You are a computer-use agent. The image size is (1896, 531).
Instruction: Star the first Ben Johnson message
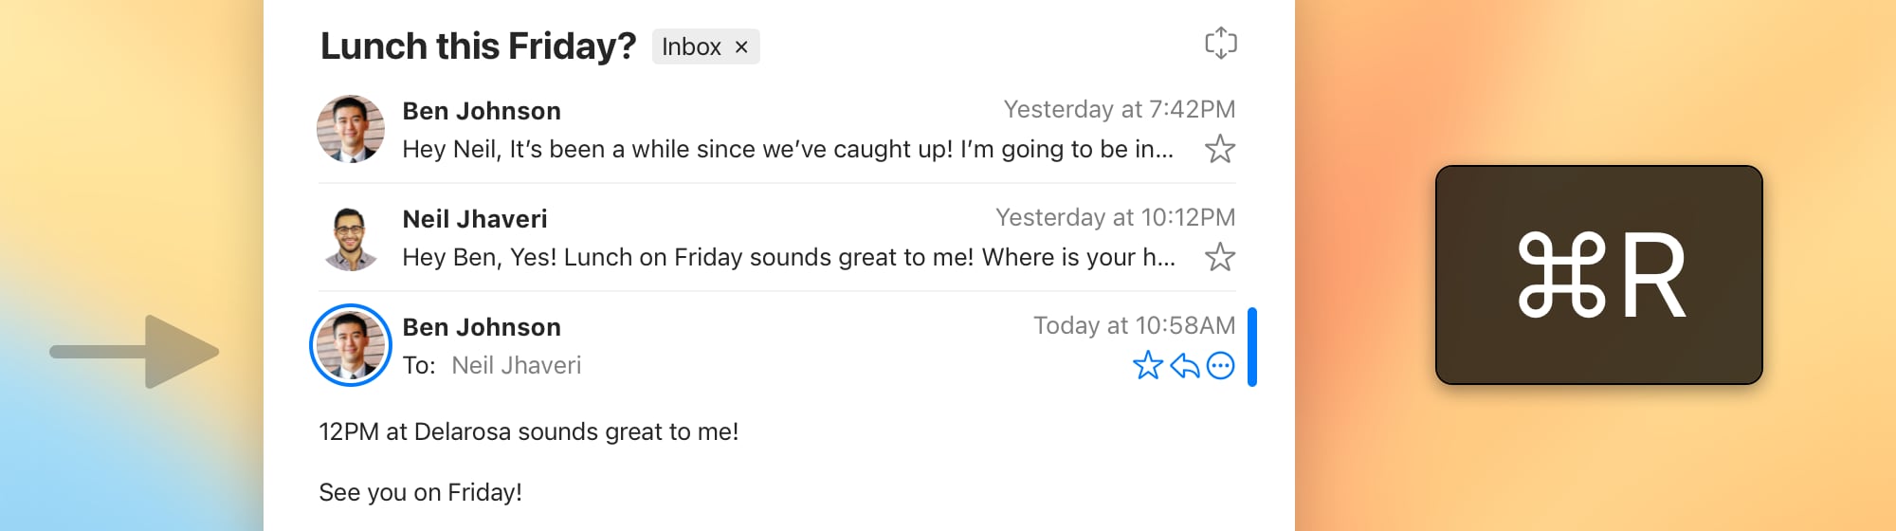(x=1219, y=150)
